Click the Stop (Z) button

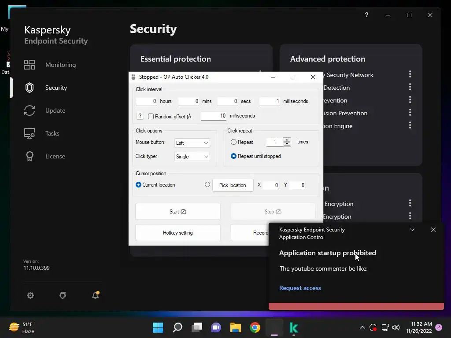pyautogui.click(x=273, y=212)
